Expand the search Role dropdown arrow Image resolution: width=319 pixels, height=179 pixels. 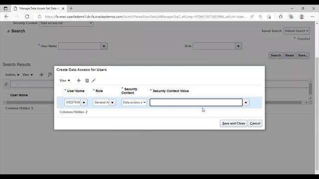tap(238, 46)
